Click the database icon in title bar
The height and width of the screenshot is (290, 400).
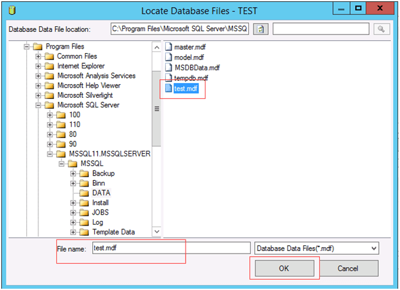click(10, 10)
